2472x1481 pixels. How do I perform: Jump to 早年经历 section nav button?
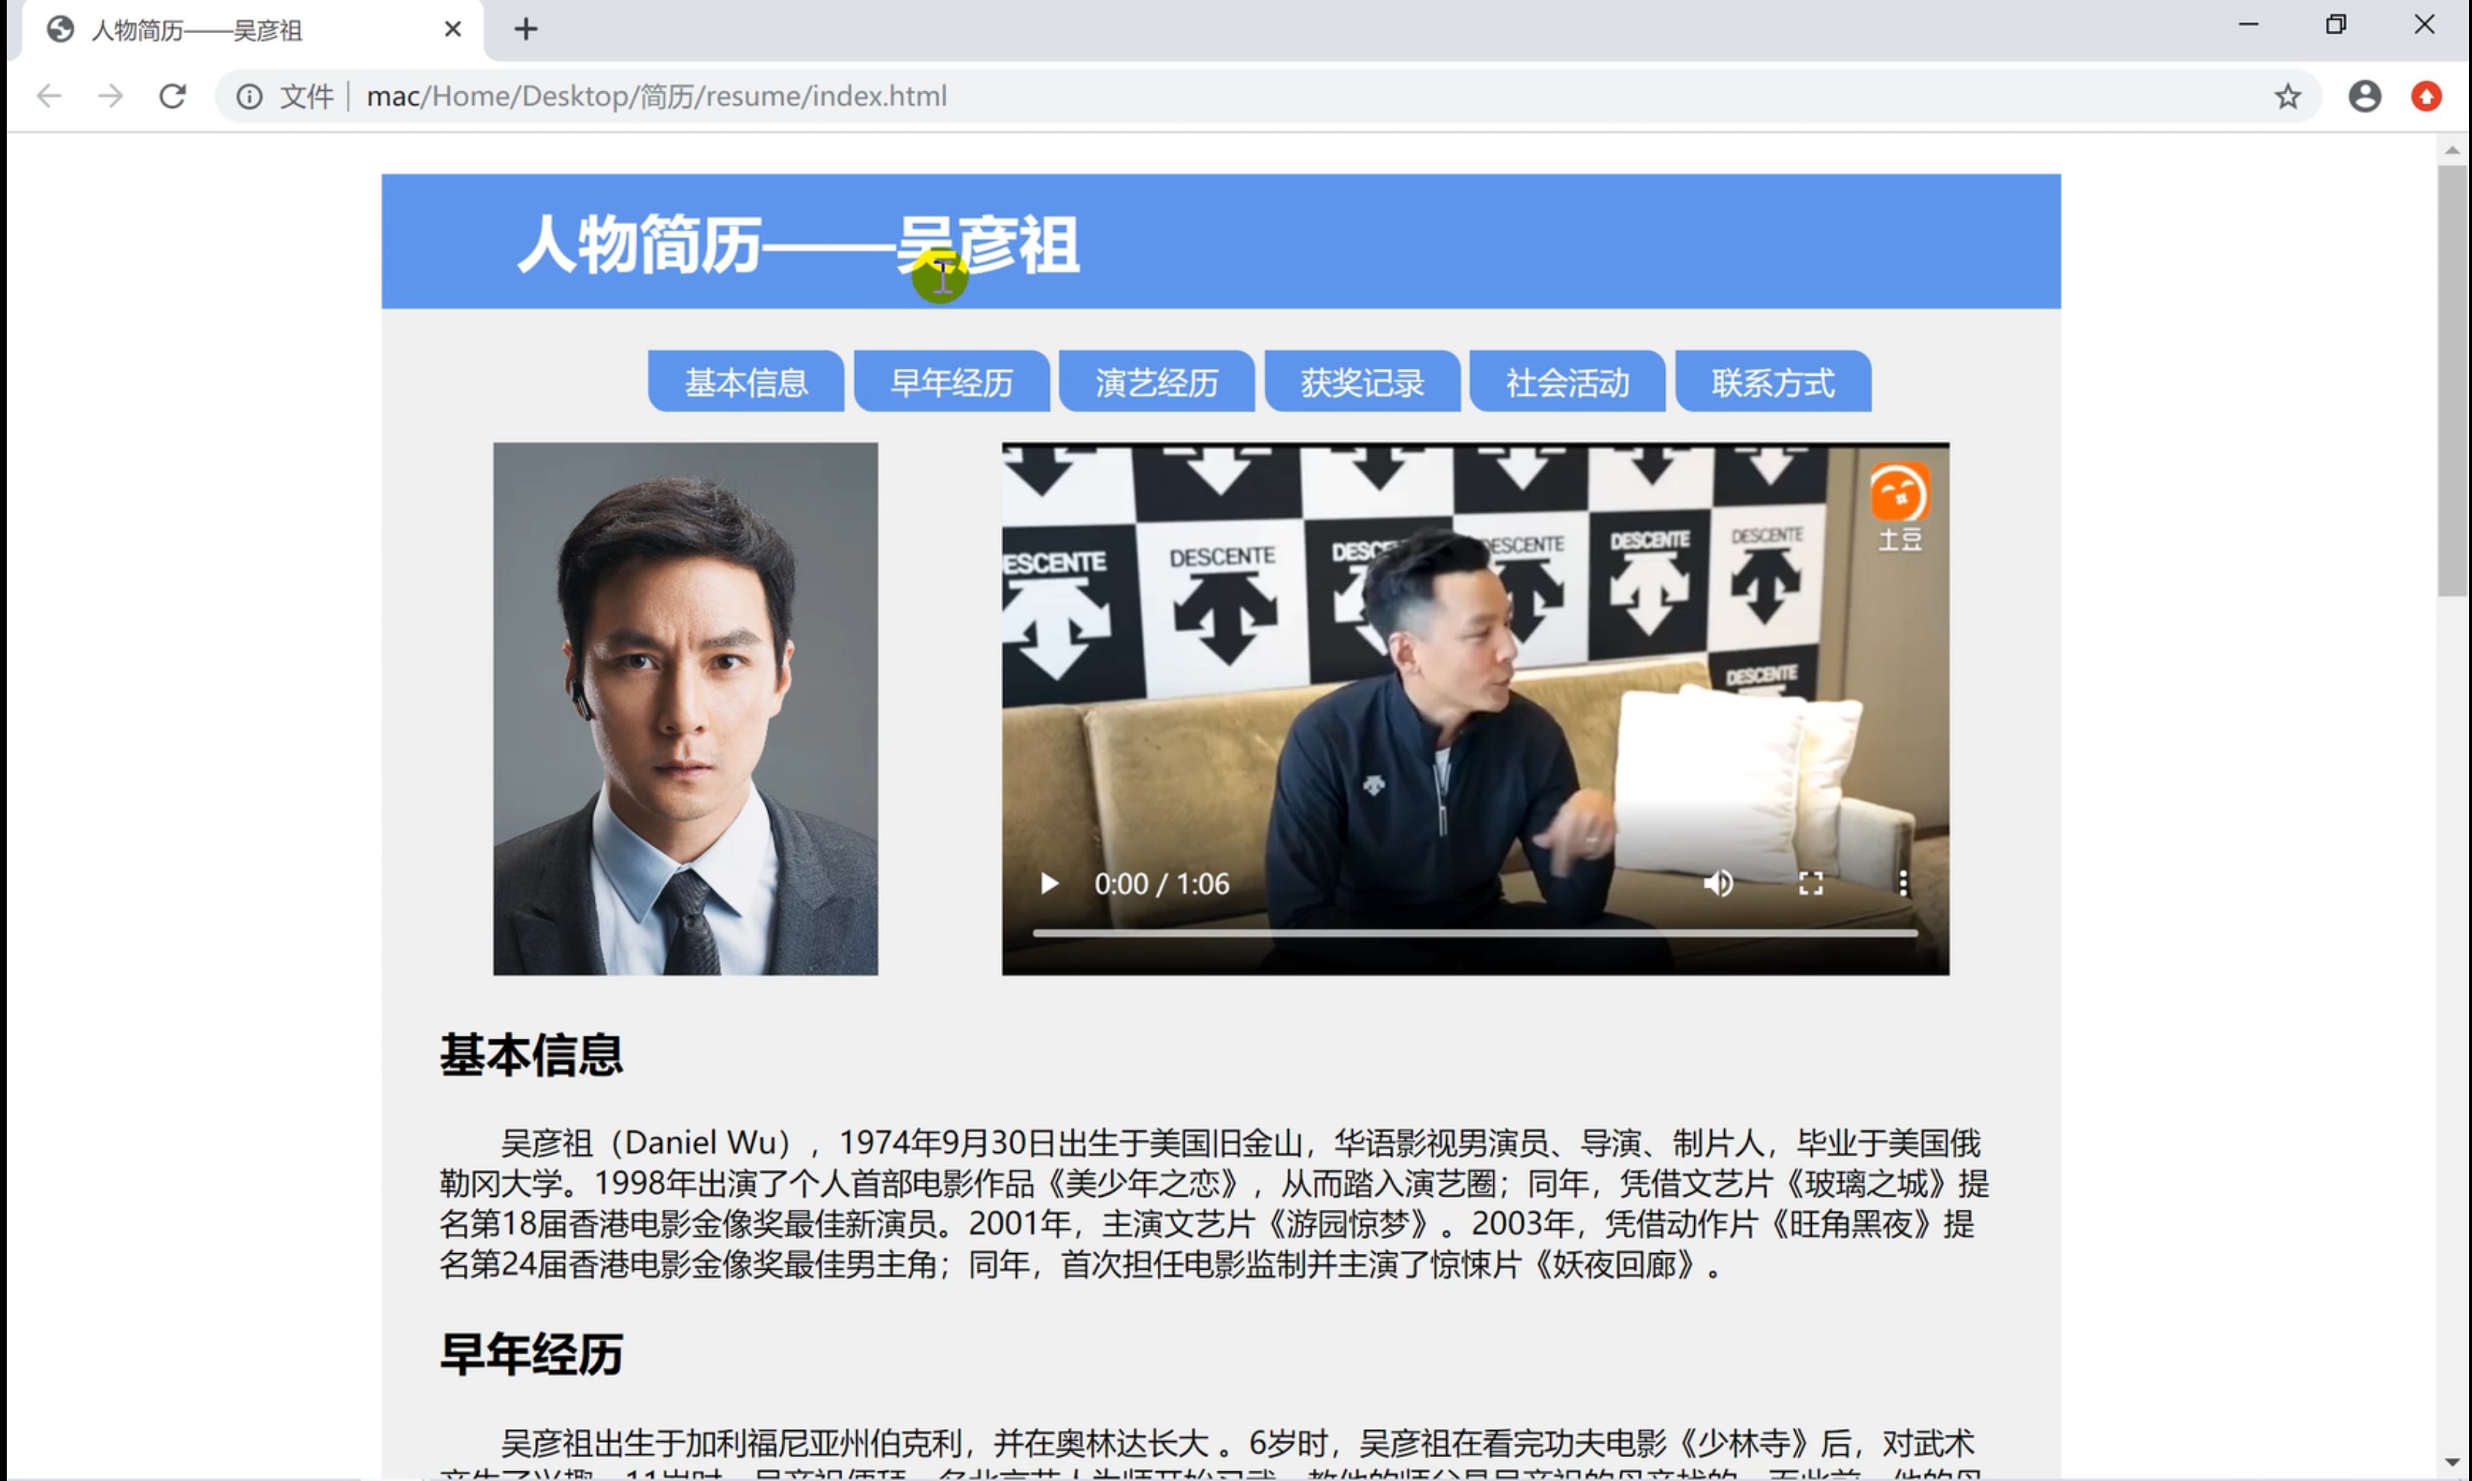tap(951, 382)
